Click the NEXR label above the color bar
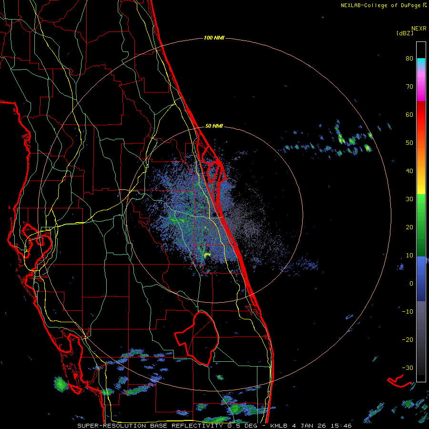This screenshot has height=429, width=429. click(419, 29)
